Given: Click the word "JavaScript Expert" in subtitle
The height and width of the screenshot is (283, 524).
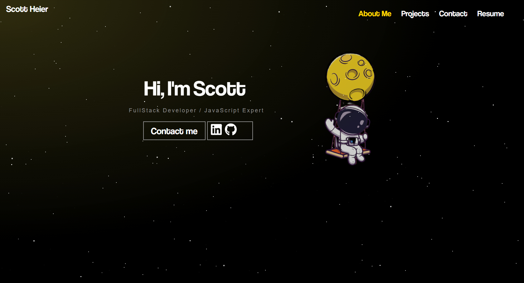Looking at the screenshot, I should (234, 110).
